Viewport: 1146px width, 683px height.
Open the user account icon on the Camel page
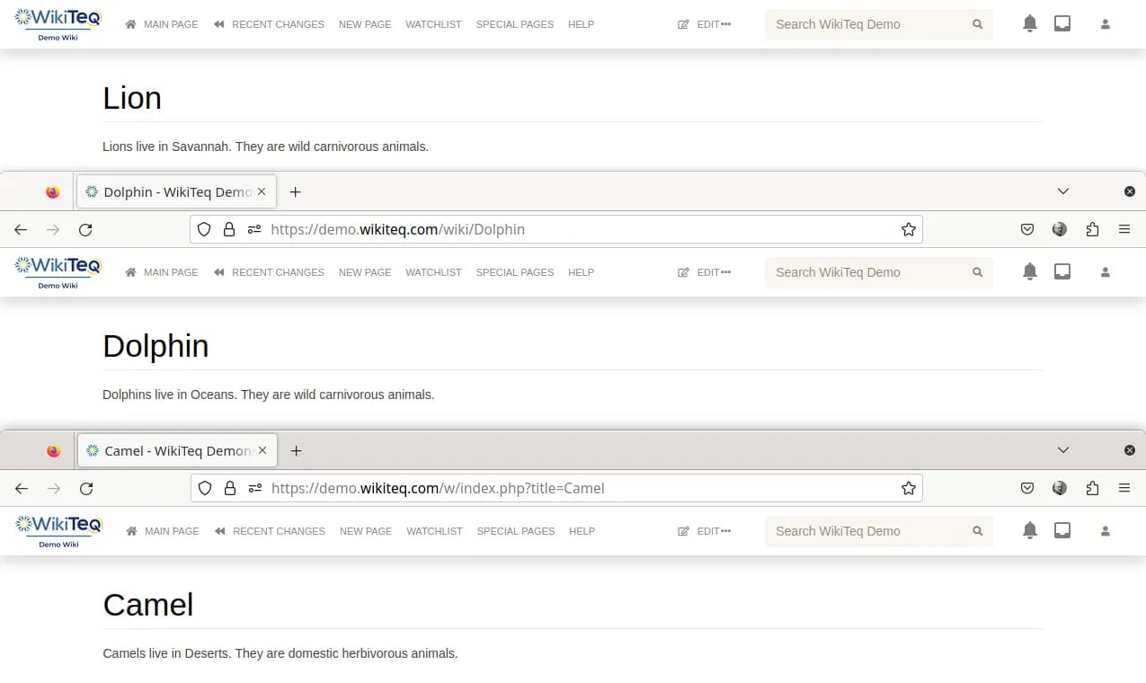click(1105, 530)
